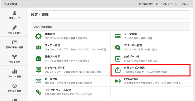Click the list icon for テーマ編集
The image size is (195, 101).
pos(118,36)
